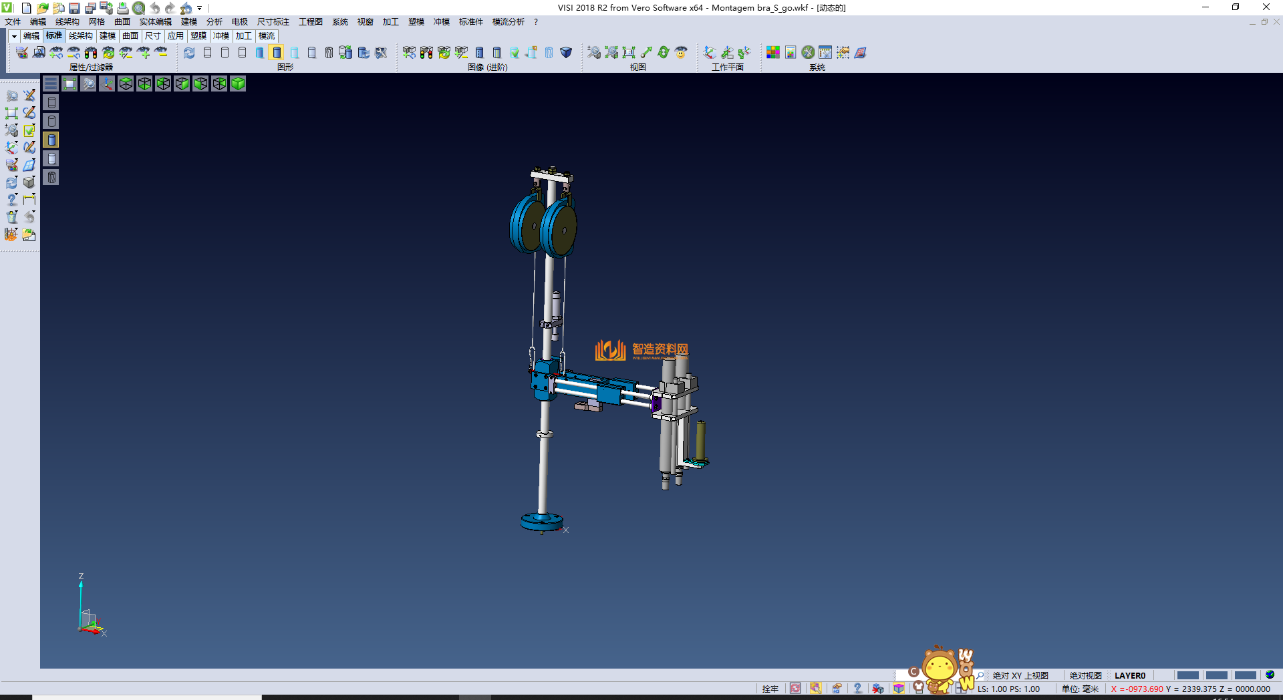Click the 单位: 毫米 units field
The width and height of the screenshot is (1283, 700).
pyautogui.click(x=1080, y=689)
